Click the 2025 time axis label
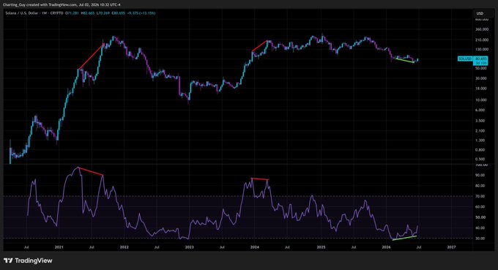This screenshot has width=498, height=270. [x=321, y=247]
